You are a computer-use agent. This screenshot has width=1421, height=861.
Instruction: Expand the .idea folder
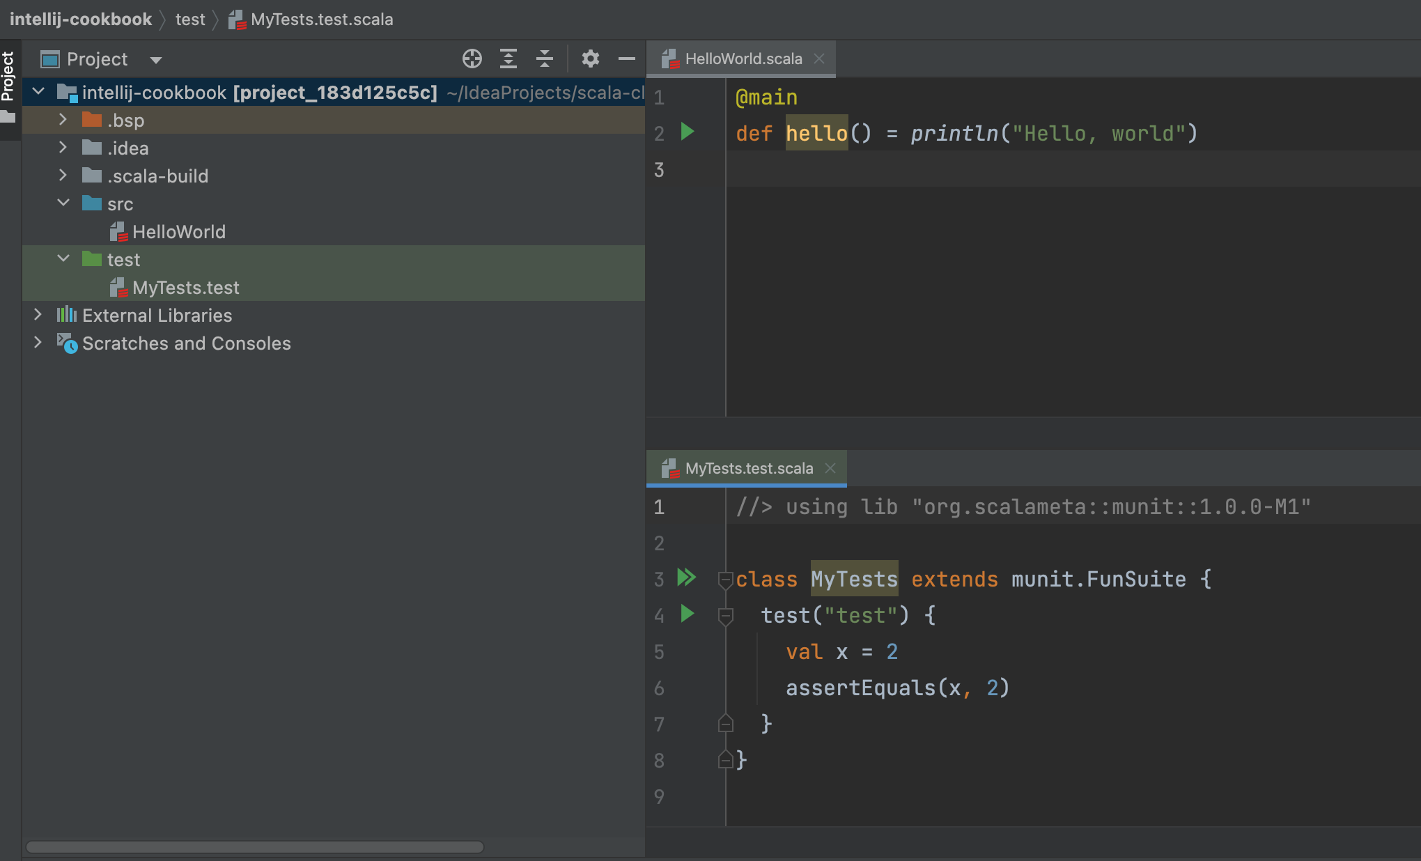[63, 148]
